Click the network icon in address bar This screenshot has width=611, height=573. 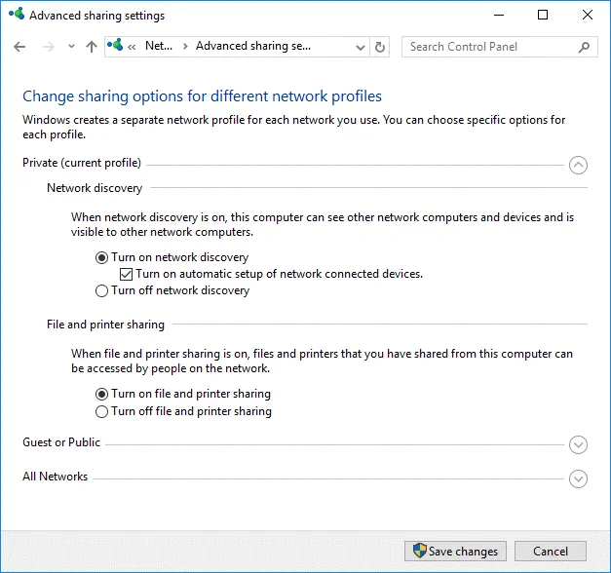117,46
